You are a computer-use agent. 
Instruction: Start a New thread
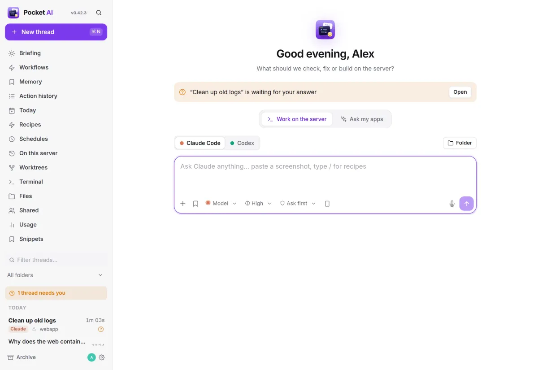[x=56, y=32]
